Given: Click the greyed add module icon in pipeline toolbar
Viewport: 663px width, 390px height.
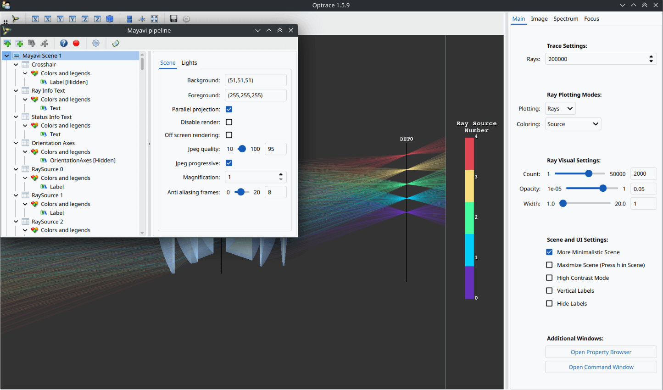Looking at the screenshot, I should (32, 43).
